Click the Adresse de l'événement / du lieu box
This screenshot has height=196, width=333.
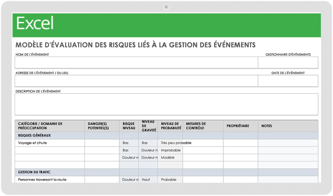(137, 81)
